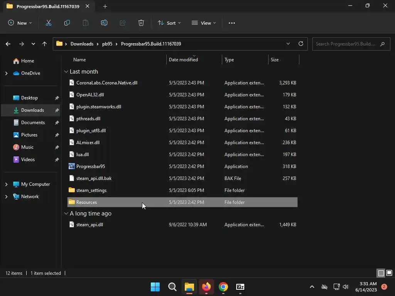The width and height of the screenshot is (395, 296).
Task: Click the Rename icon in toolbar
Action: pyautogui.click(x=104, y=23)
